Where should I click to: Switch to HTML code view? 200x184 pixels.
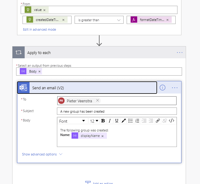(x=172, y=121)
